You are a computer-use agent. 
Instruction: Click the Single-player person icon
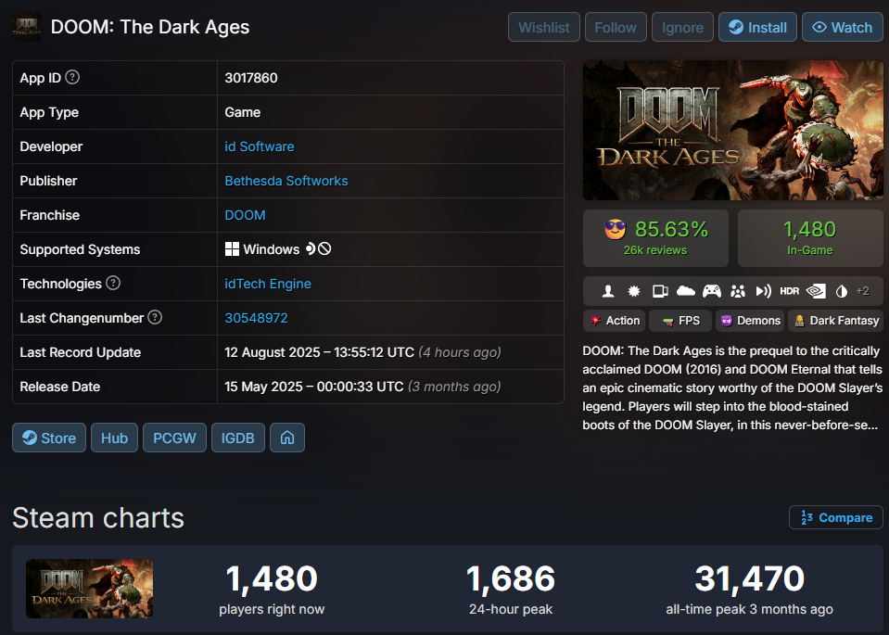[x=608, y=291]
